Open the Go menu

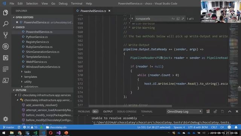click(x=53, y=3)
